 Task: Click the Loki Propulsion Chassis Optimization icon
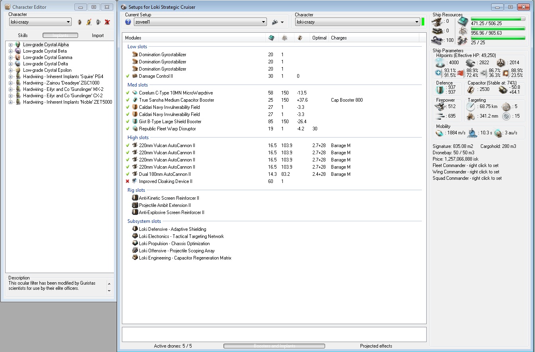point(135,244)
